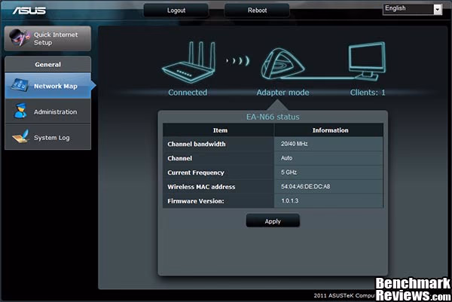Reboot the adapter with Reboot button
The width and height of the screenshot is (452, 302).
click(x=257, y=11)
